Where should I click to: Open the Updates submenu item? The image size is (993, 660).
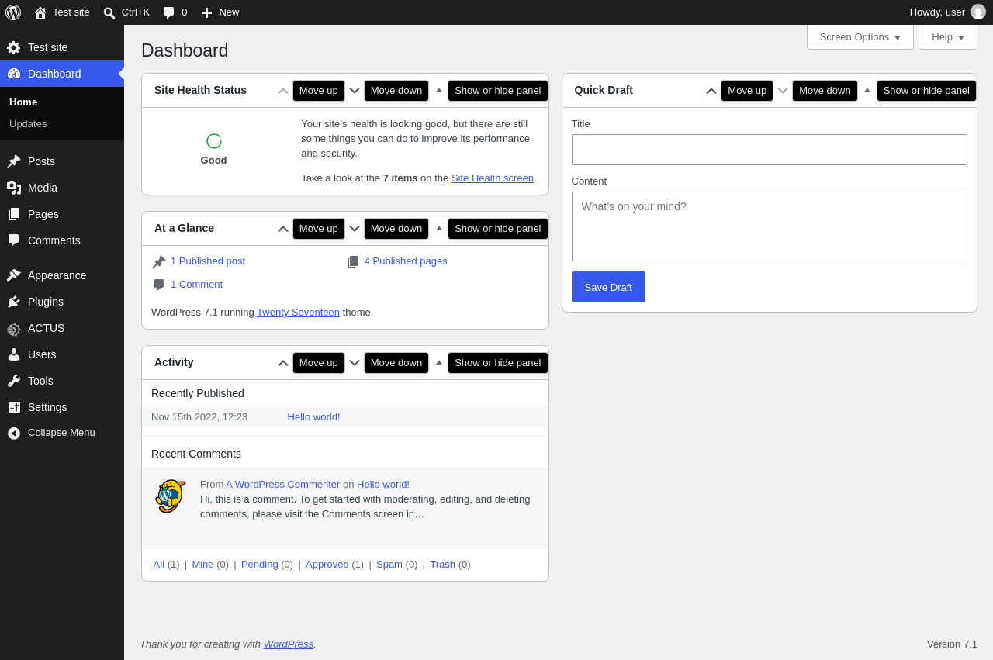coord(28,123)
